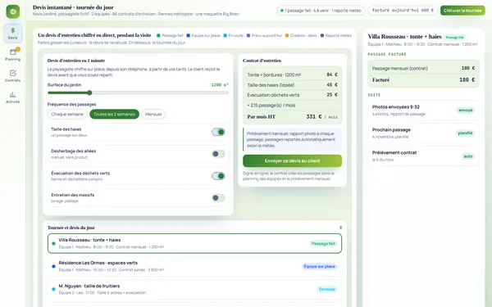Screen dimensions: 492x307
Task: Select M. Nguyen taille de fruitiers row
Action: pyautogui.click(x=194, y=289)
